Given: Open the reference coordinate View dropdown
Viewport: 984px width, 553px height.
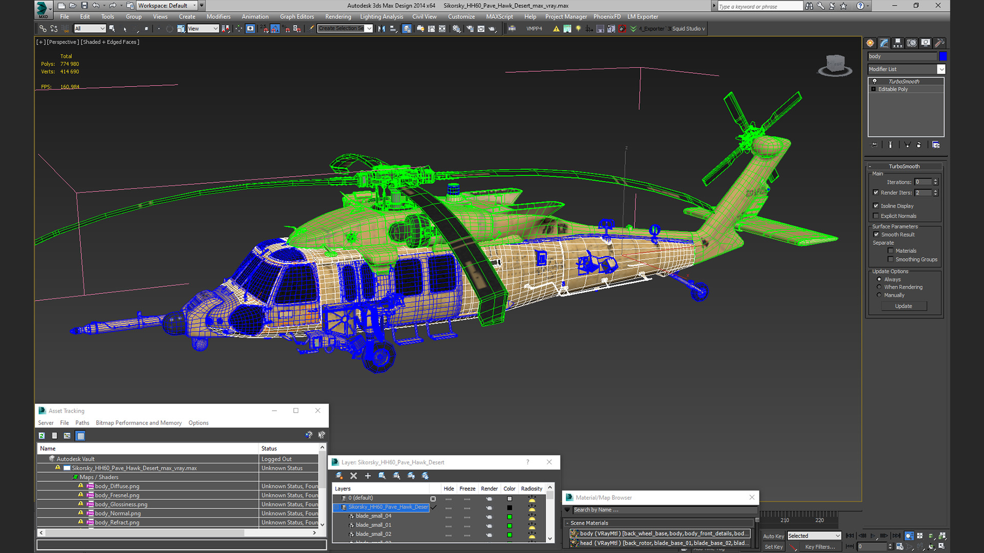Looking at the screenshot, I should click(203, 29).
